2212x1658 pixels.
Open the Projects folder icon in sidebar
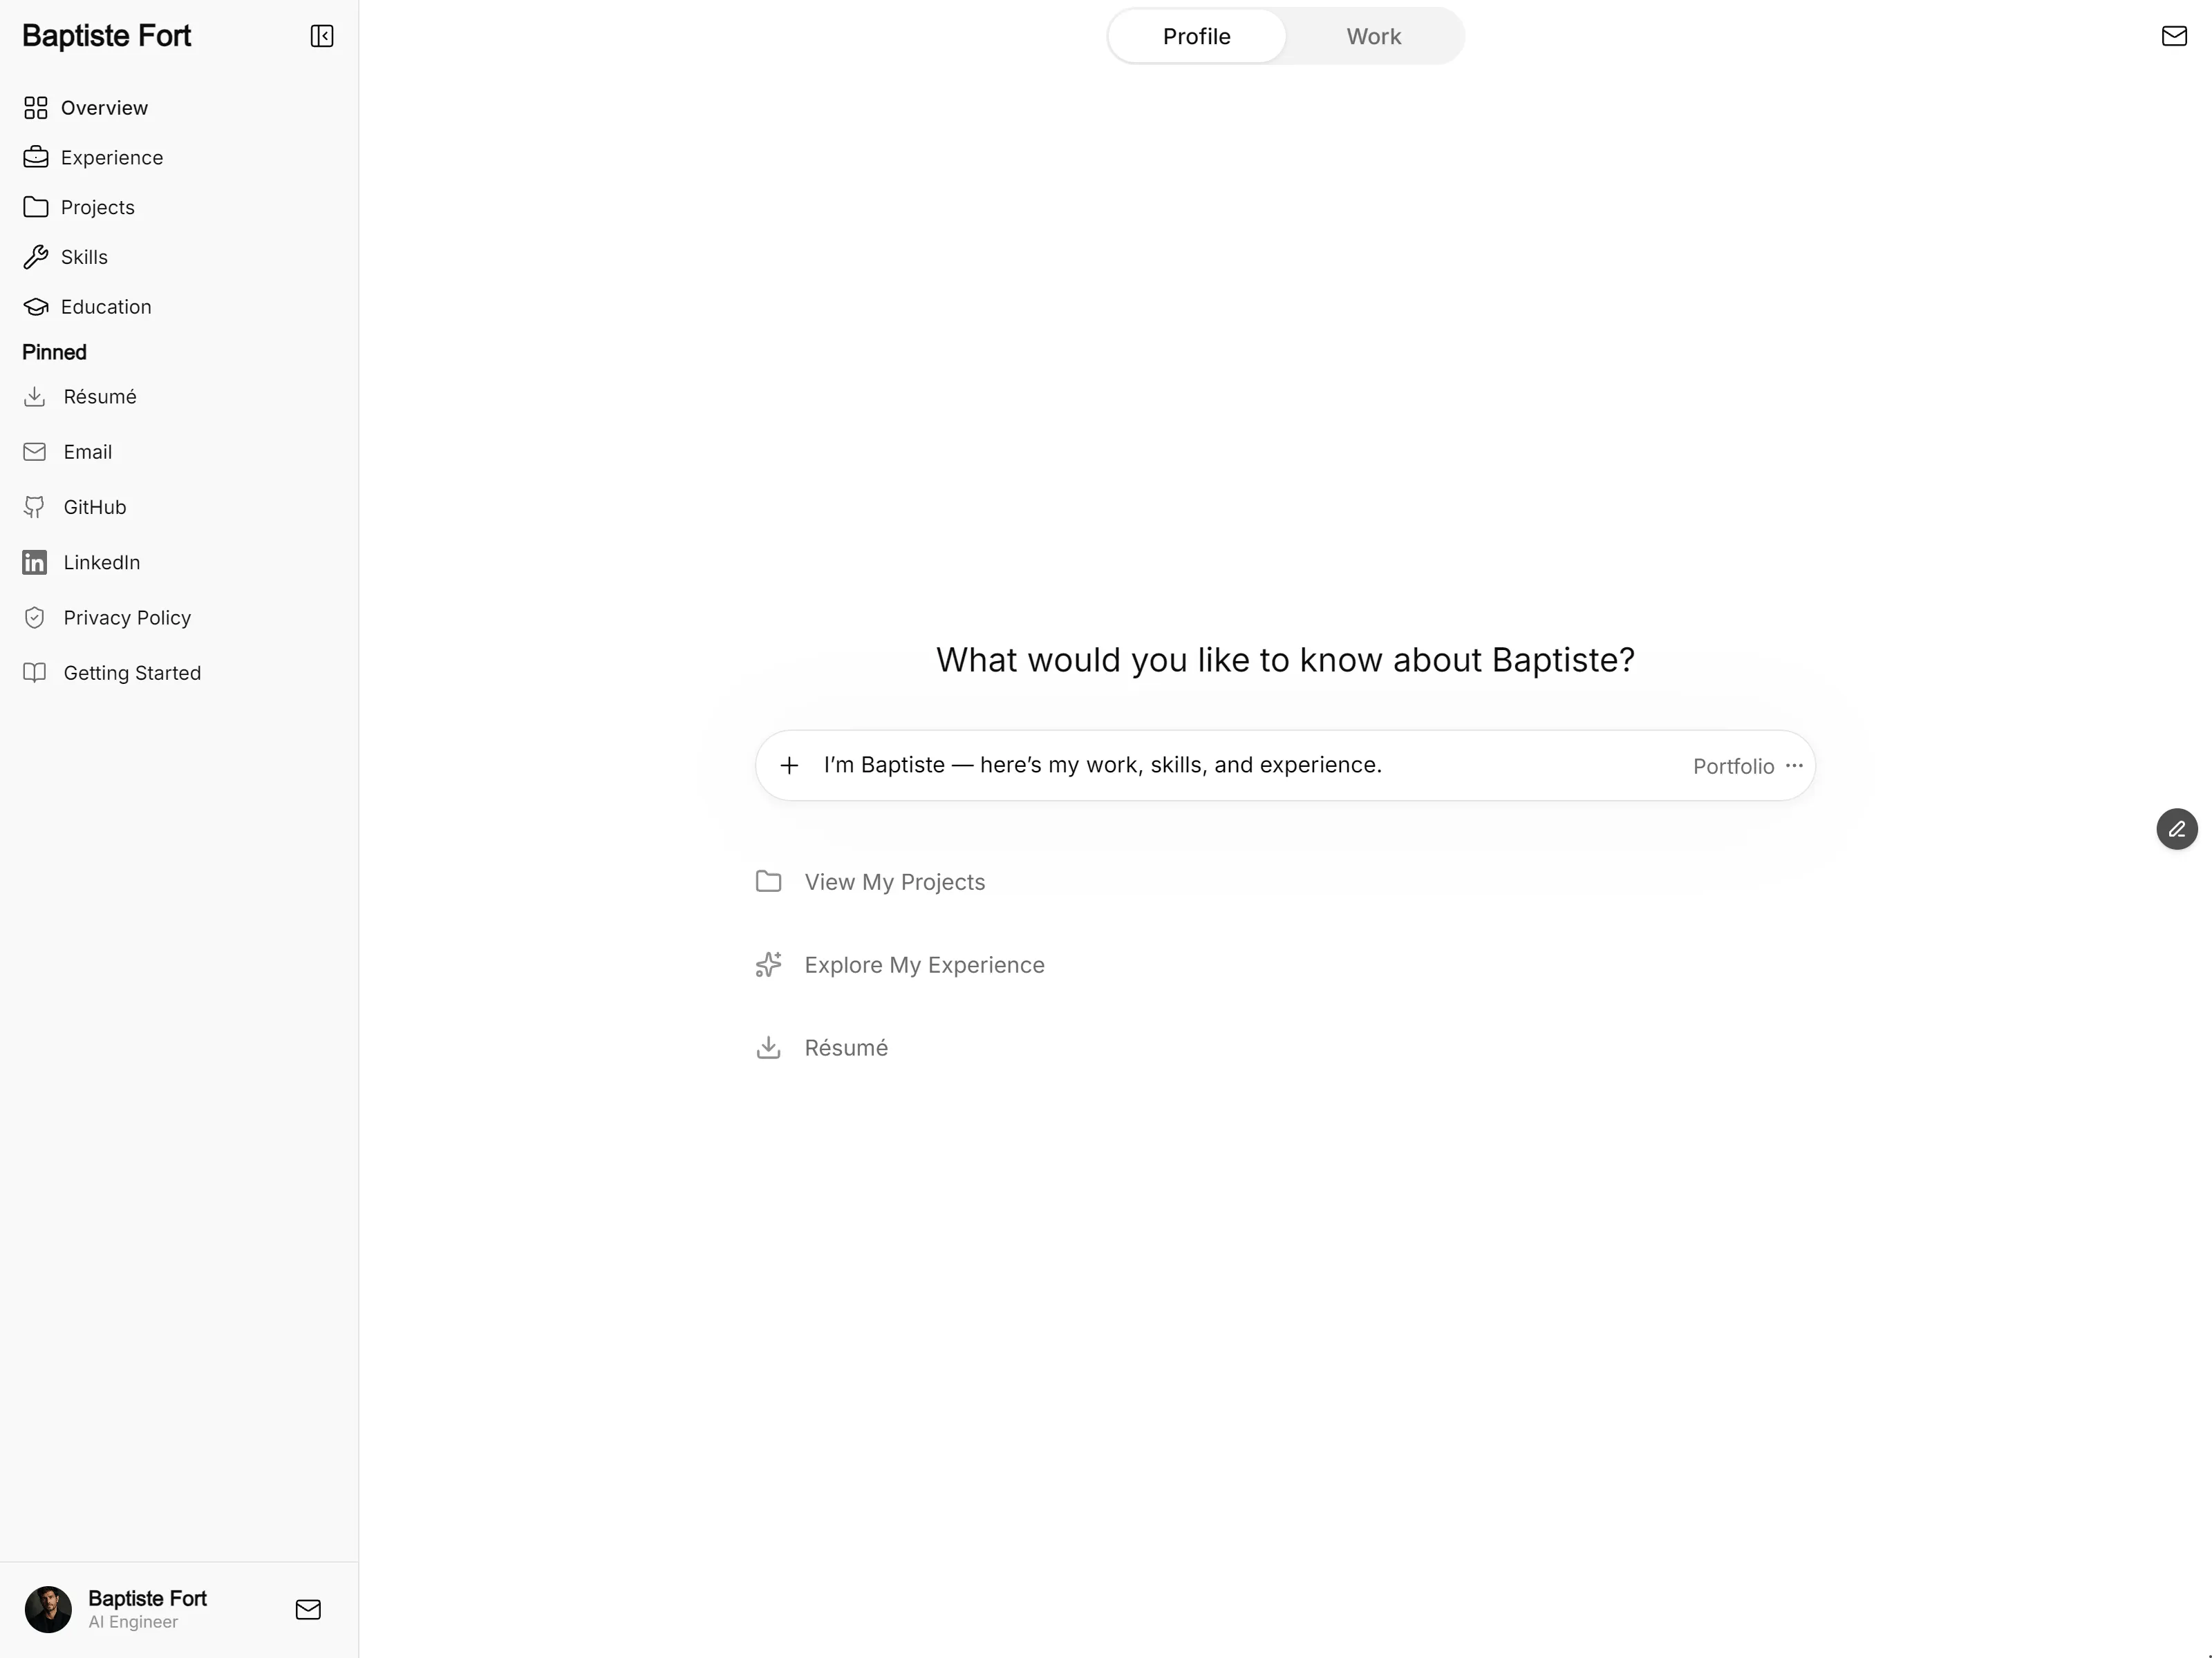tap(36, 207)
